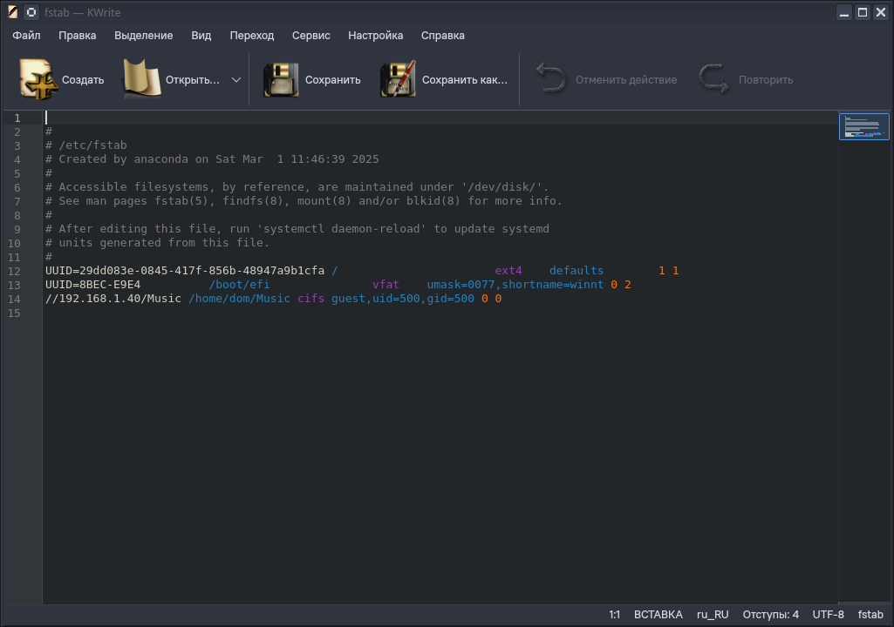Open the Файл menu
The width and height of the screenshot is (894, 627).
click(27, 36)
